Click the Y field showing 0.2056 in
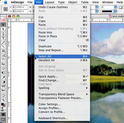124x123 pixels. pyautogui.click(x=21, y=11)
